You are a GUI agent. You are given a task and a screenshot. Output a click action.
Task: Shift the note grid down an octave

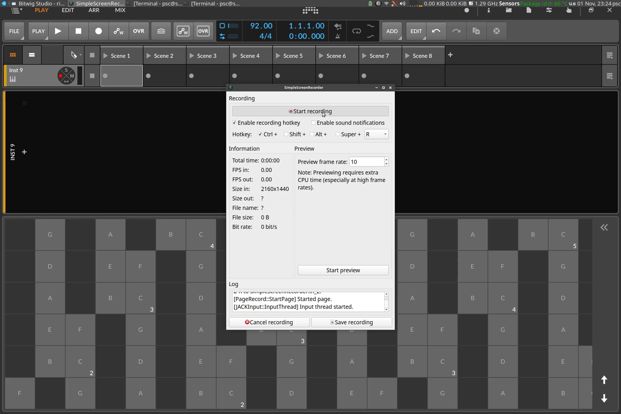coord(604,398)
